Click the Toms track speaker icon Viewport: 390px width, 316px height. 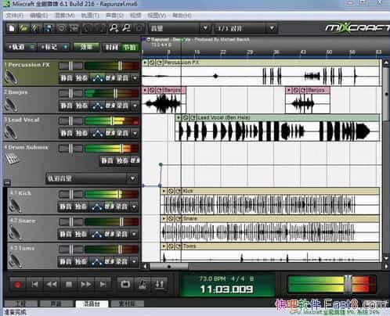coord(15,260)
